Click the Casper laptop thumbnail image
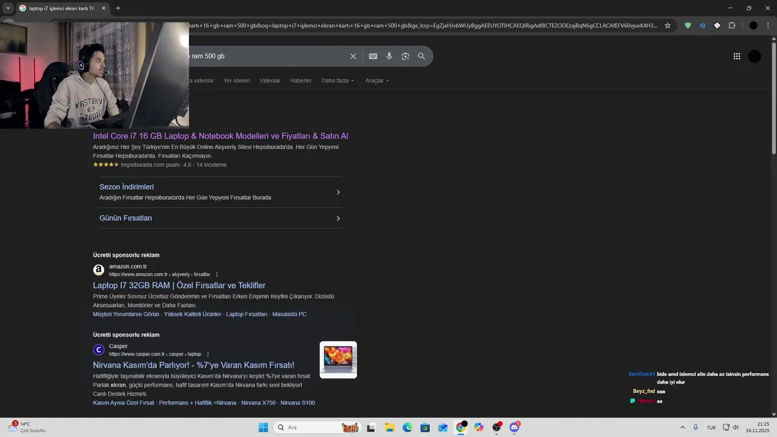The image size is (777, 437). click(338, 359)
